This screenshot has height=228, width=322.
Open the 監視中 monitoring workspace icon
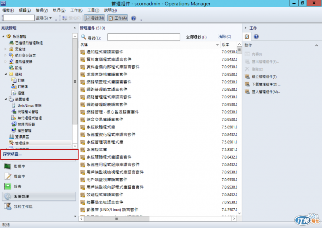[x=8, y=166]
